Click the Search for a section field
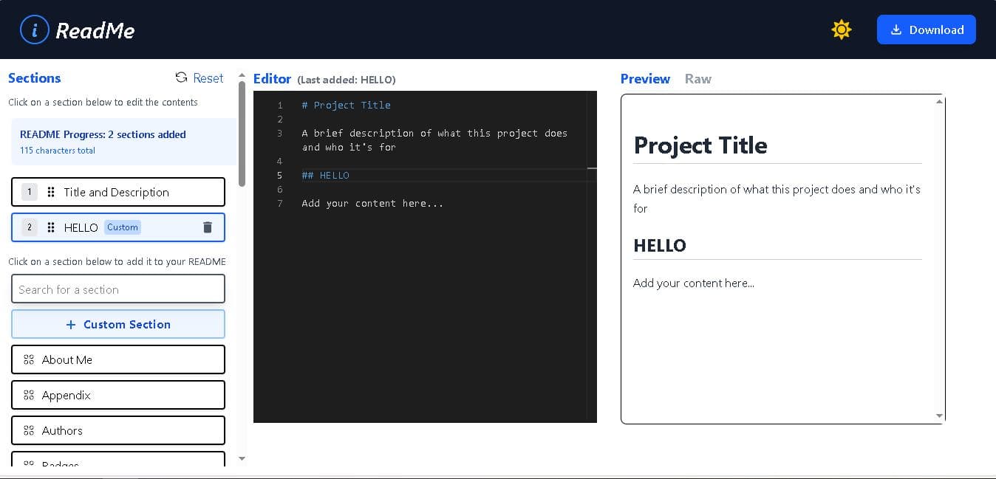The height and width of the screenshot is (479, 996). tap(118, 289)
